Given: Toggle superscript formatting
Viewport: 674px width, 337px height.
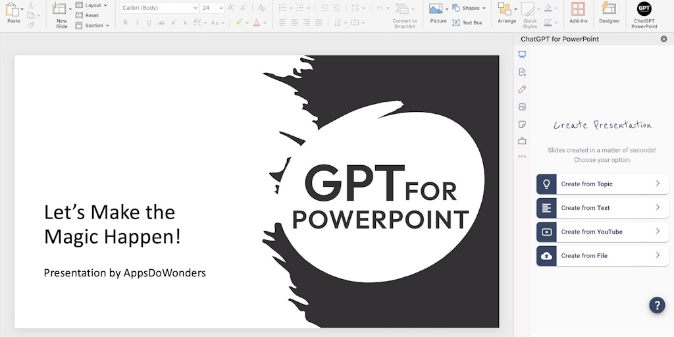Looking at the screenshot, I should [x=174, y=22].
